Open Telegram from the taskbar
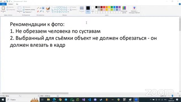The height and width of the screenshot is (102, 181). (x=66, y=99)
